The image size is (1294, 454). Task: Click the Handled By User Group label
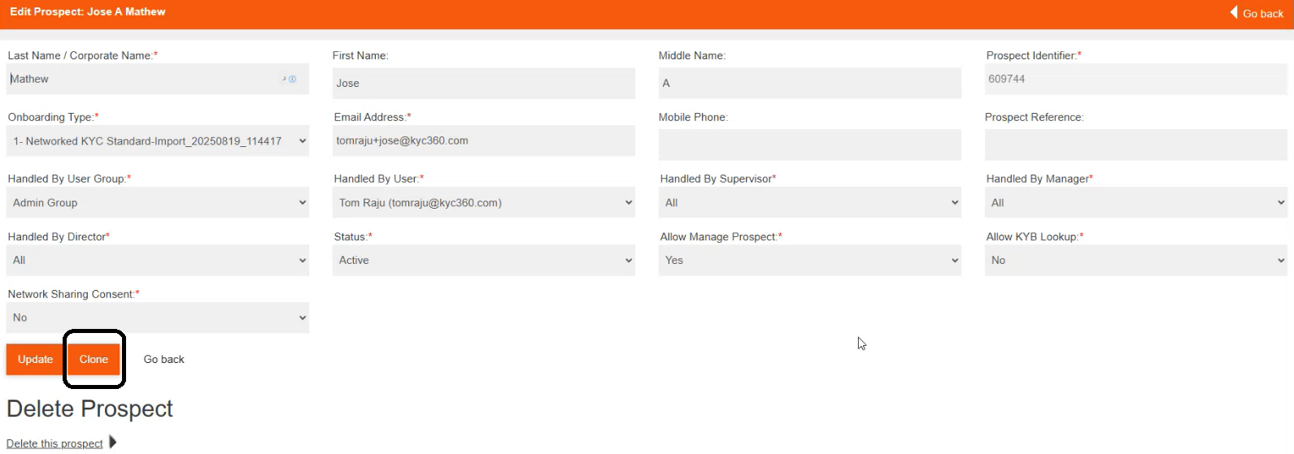[69, 179]
